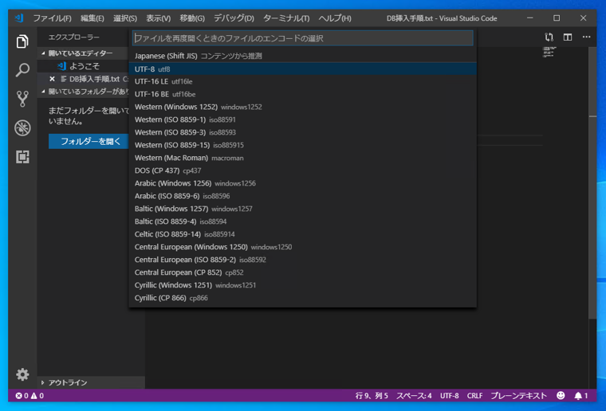Screen dimensions: 606x411
Task: Choose Western (ISO 8859-1) encoding
Action: point(303,119)
